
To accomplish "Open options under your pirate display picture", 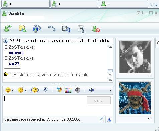I will [x=149, y=118].
